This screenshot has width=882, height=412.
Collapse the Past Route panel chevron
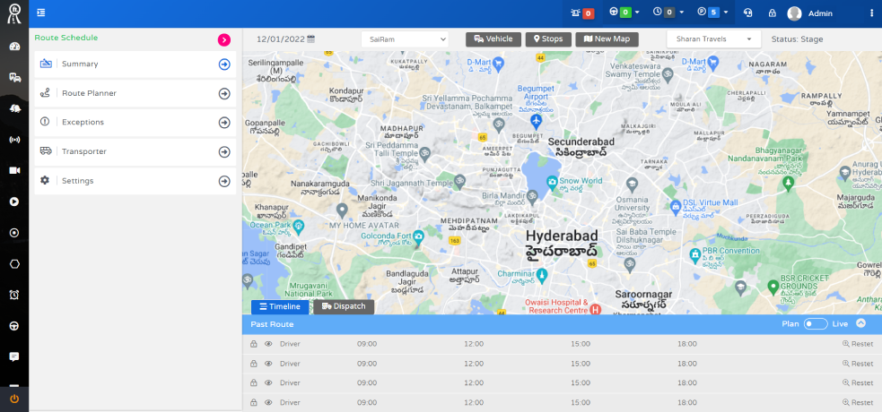coord(860,323)
